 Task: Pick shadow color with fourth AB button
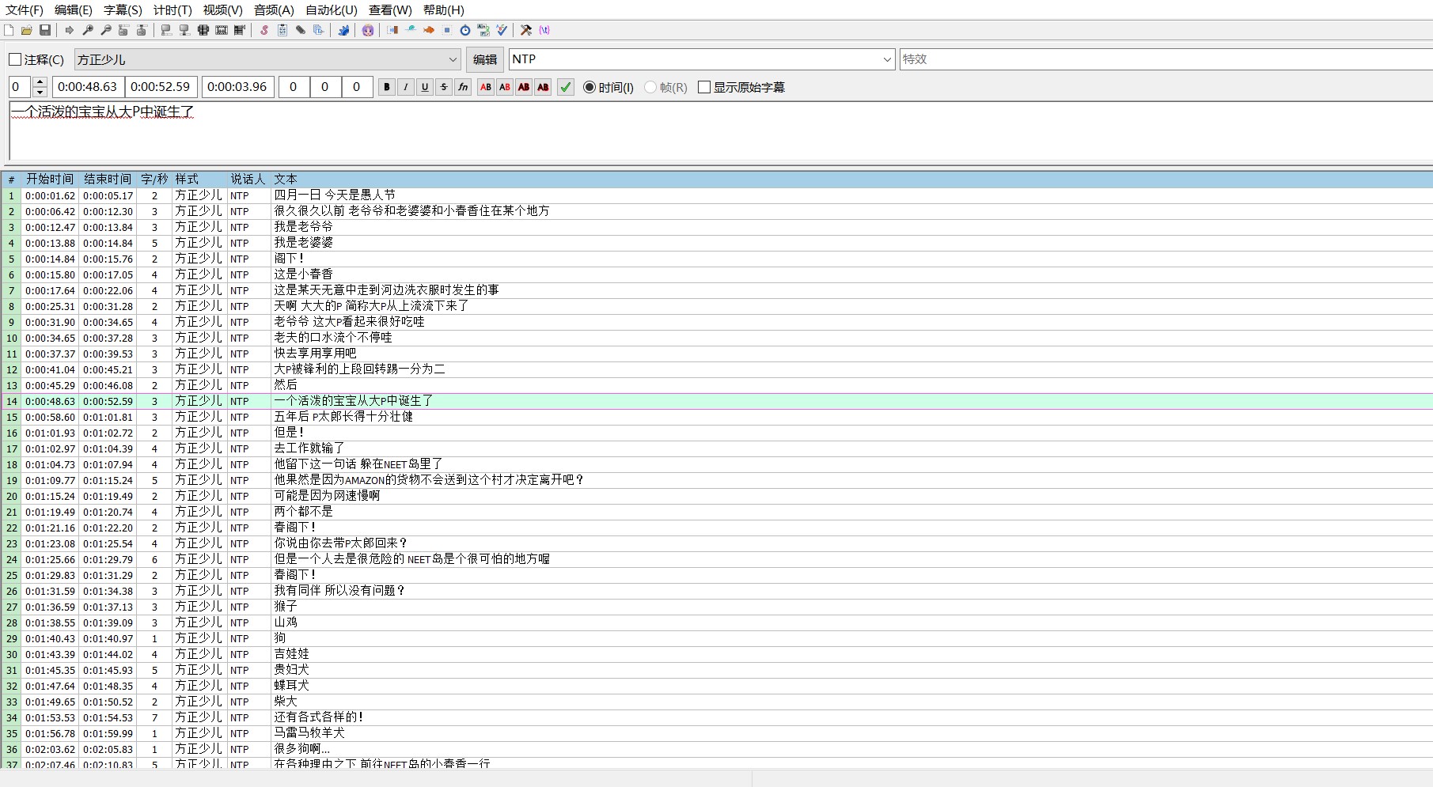(543, 87)
